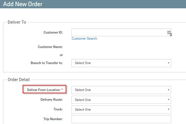Image resolution: width=186 pixels, height=124 pixels.
Task: Click into the Trip Number field
Action: point(121,119)
